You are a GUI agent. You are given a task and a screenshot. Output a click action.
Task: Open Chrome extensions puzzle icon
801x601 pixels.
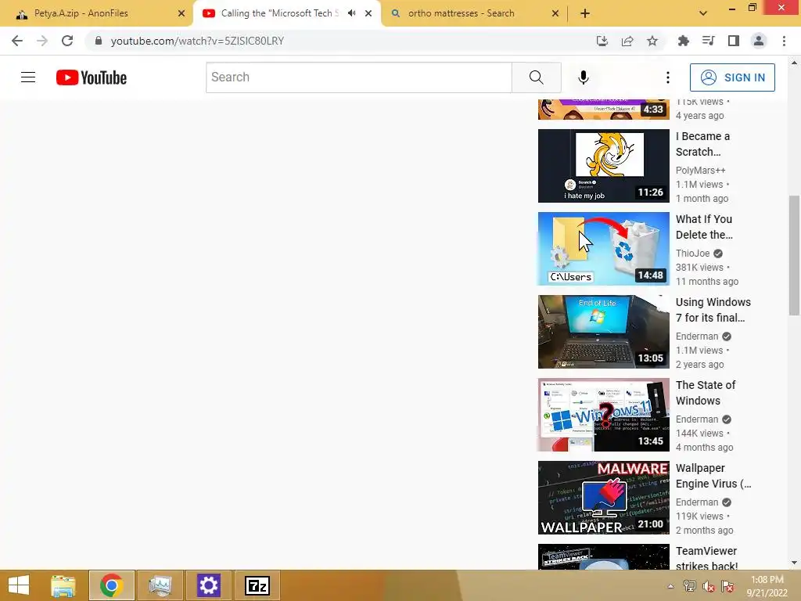coord(683,41)
